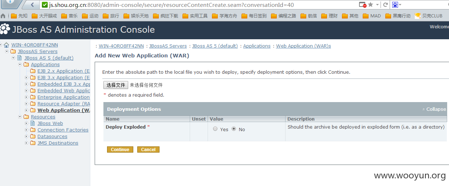Expand the Embedded EJB 3.x node
449x186 pixels.
tap(27, 84)
